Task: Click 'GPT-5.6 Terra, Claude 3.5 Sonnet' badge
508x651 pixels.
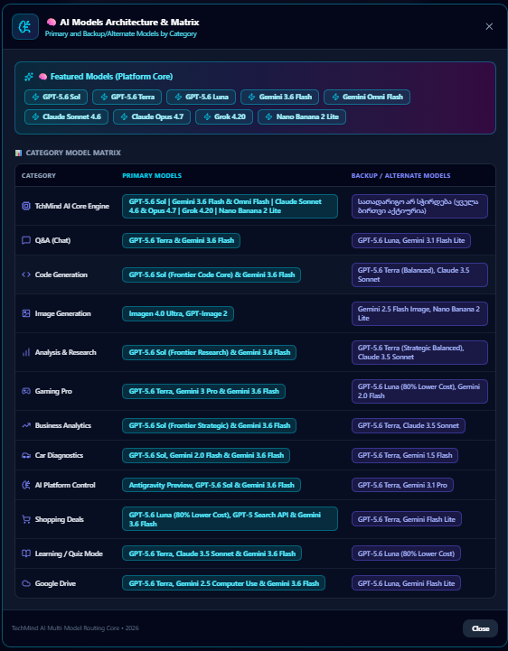Action: (409, 425)
